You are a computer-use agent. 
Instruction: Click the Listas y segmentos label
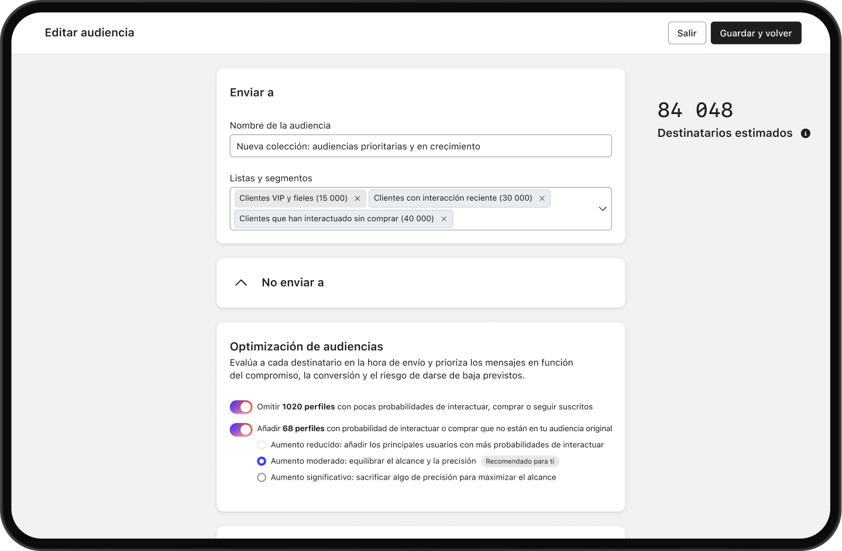pos(271,178)
